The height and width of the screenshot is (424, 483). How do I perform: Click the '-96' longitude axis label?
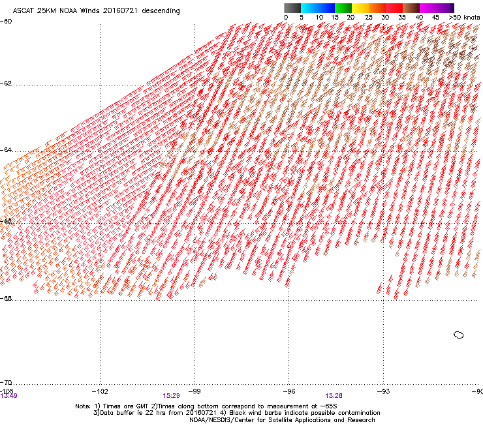(289, 391)
